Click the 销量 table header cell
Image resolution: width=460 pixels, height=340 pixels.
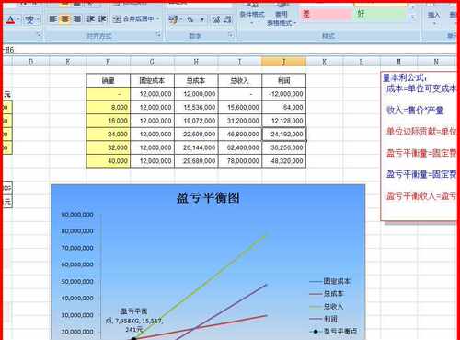tap(109, 80)
